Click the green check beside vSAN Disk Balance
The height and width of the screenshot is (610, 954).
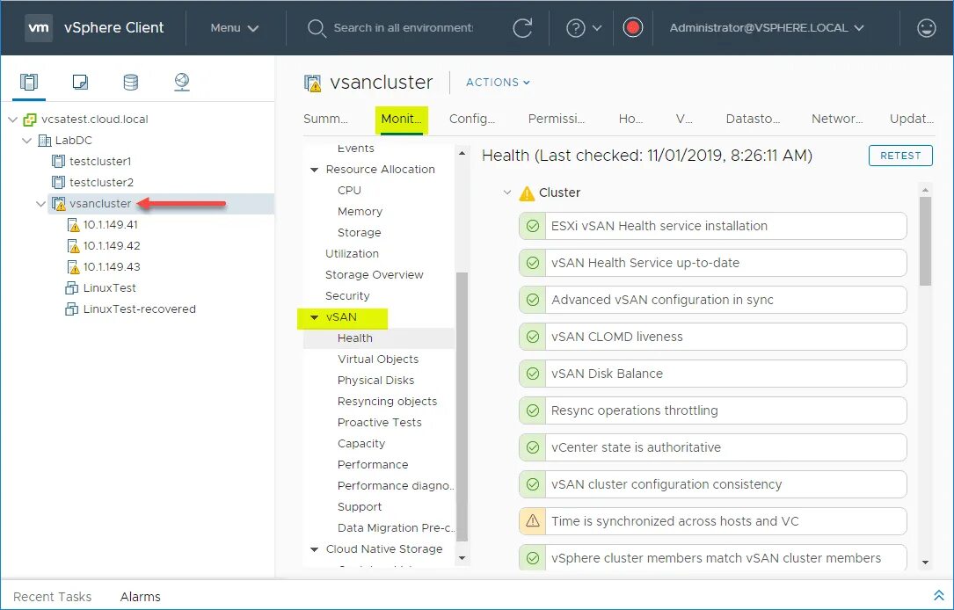[531, 374]
